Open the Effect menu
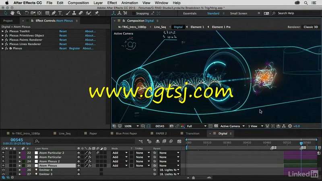The height and width of the screenshot is (181, 322). (112, 3)
